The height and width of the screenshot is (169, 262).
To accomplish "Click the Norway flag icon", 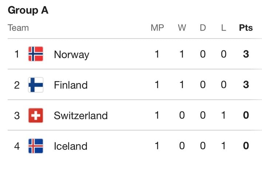I will (x=36, y=54).
